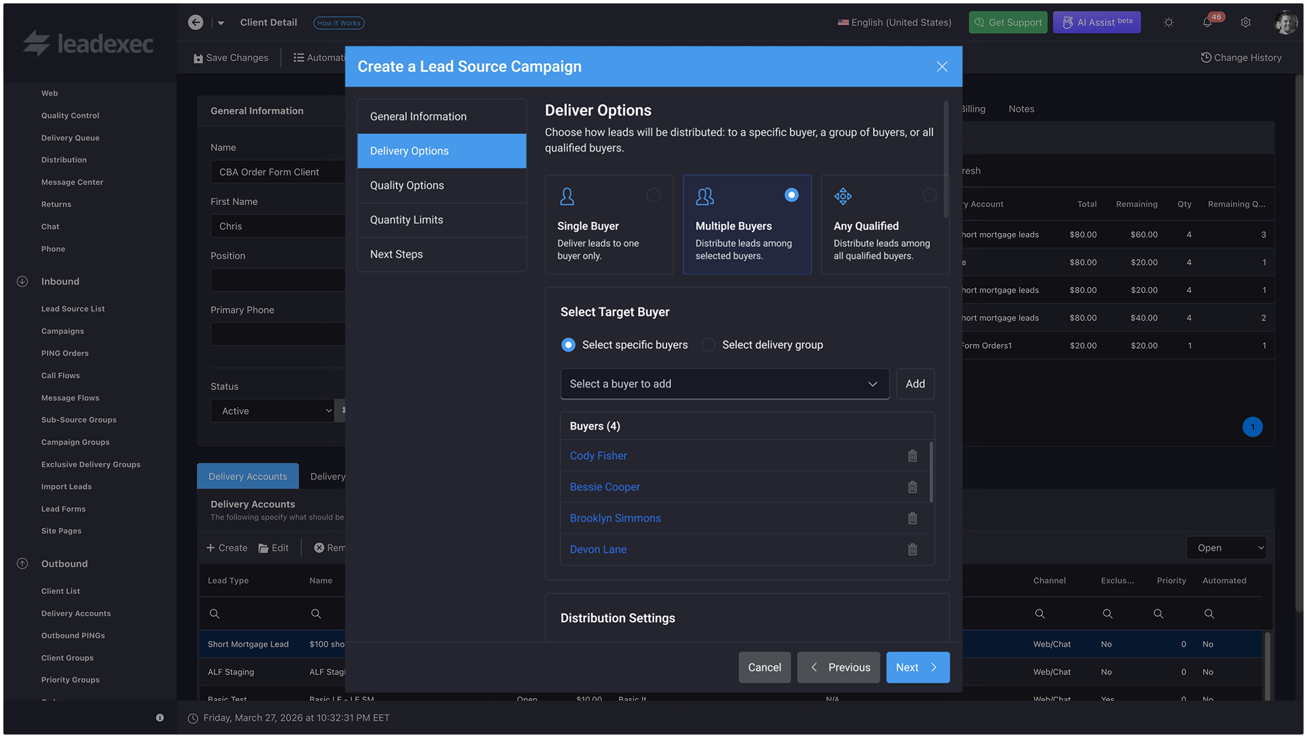
Task: Click the Create delivery account button
Action: pyautogui.click(x=227, y=548)
